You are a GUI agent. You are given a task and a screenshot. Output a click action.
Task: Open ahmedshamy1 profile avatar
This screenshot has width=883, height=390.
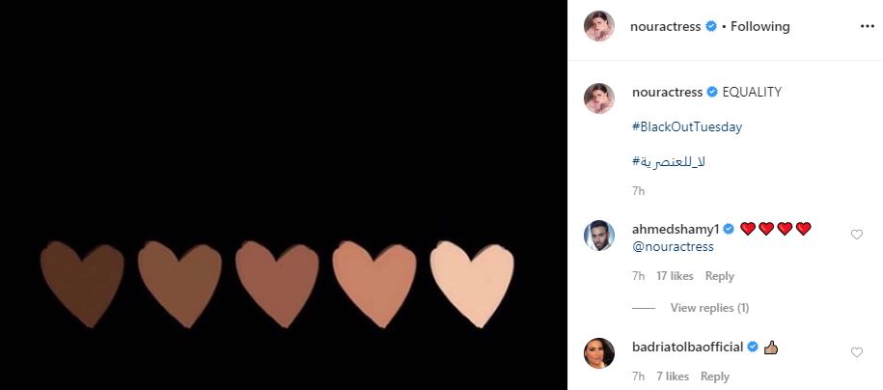(x=599, y=236)
